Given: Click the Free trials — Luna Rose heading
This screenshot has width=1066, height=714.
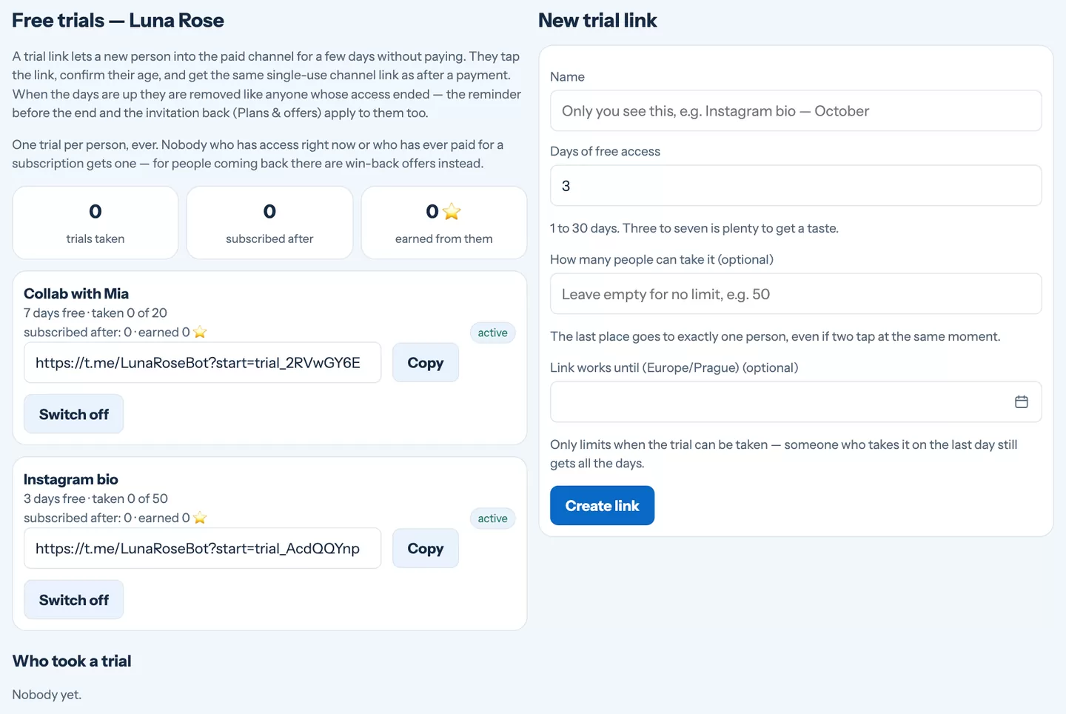Looking at the screenshot, I should pos(118,21).
